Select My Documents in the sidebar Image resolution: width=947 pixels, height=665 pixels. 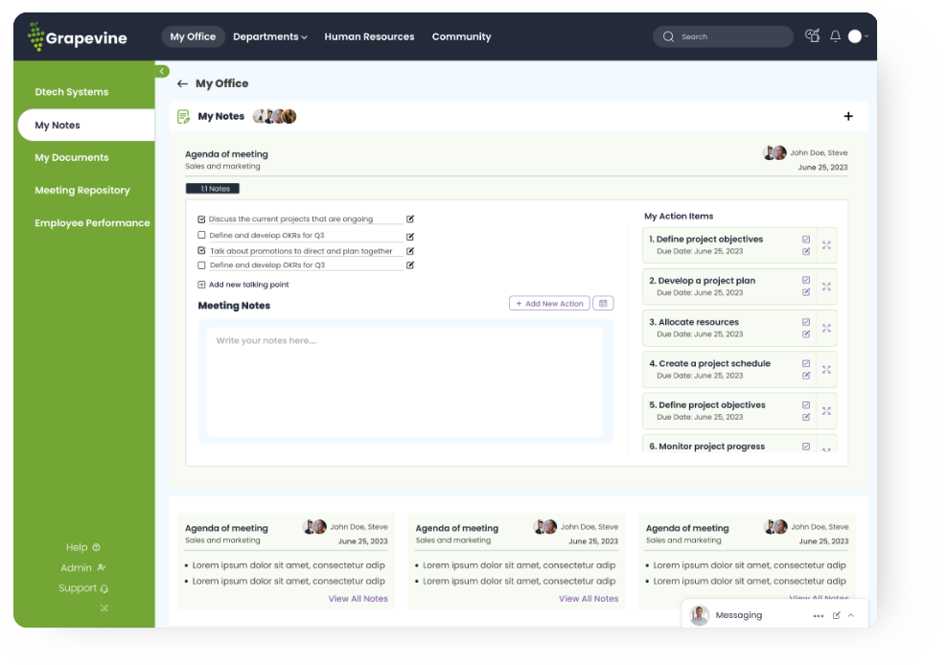pos(72,158)
